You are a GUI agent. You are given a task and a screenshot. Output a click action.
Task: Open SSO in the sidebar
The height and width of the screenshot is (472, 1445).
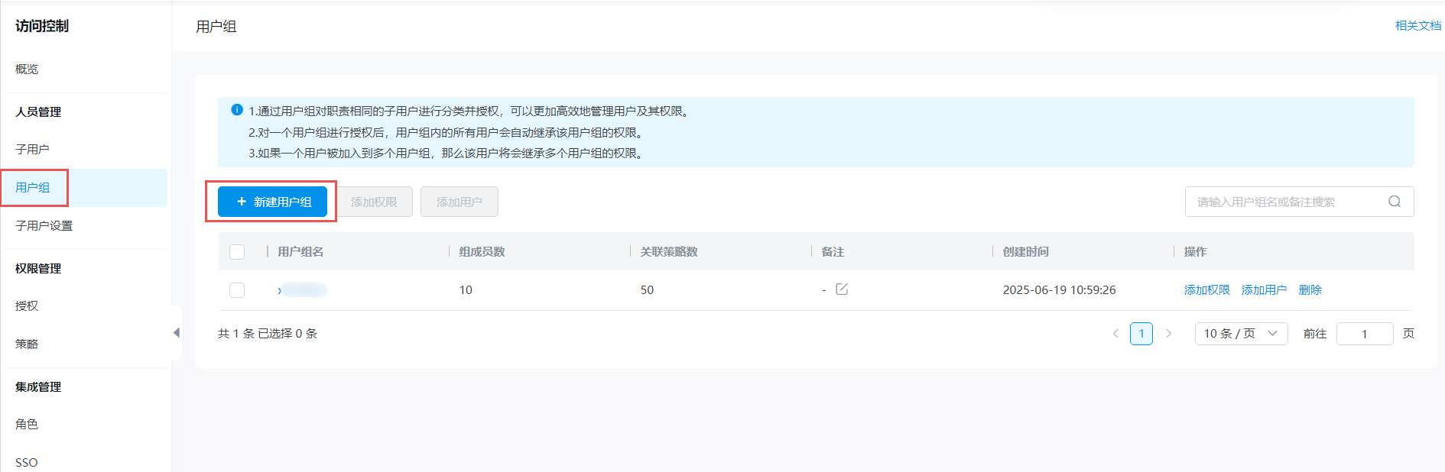point(27,462)
